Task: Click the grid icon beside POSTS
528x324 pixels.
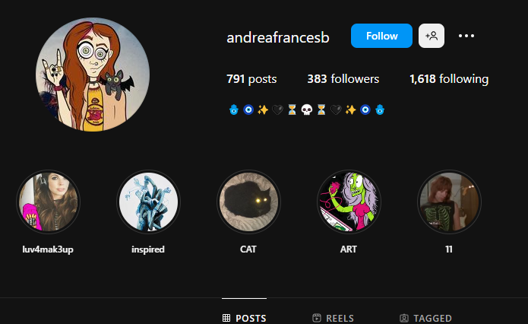Action: pyautogui.click(x=226, y=318)
